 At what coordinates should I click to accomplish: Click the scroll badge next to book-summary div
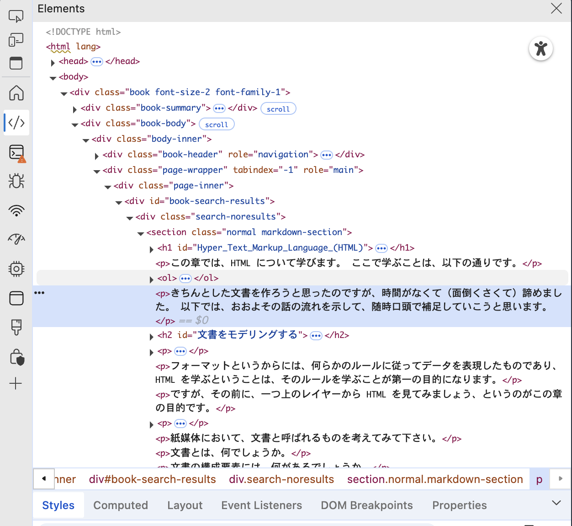[x=278, y=108]
